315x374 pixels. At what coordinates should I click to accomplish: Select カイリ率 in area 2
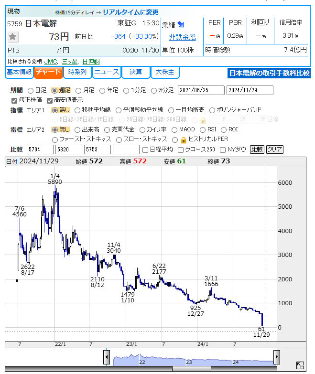click(x=142, y=130)
